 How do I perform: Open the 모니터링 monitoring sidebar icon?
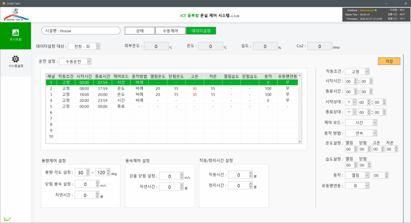click(x=15, y=35)
